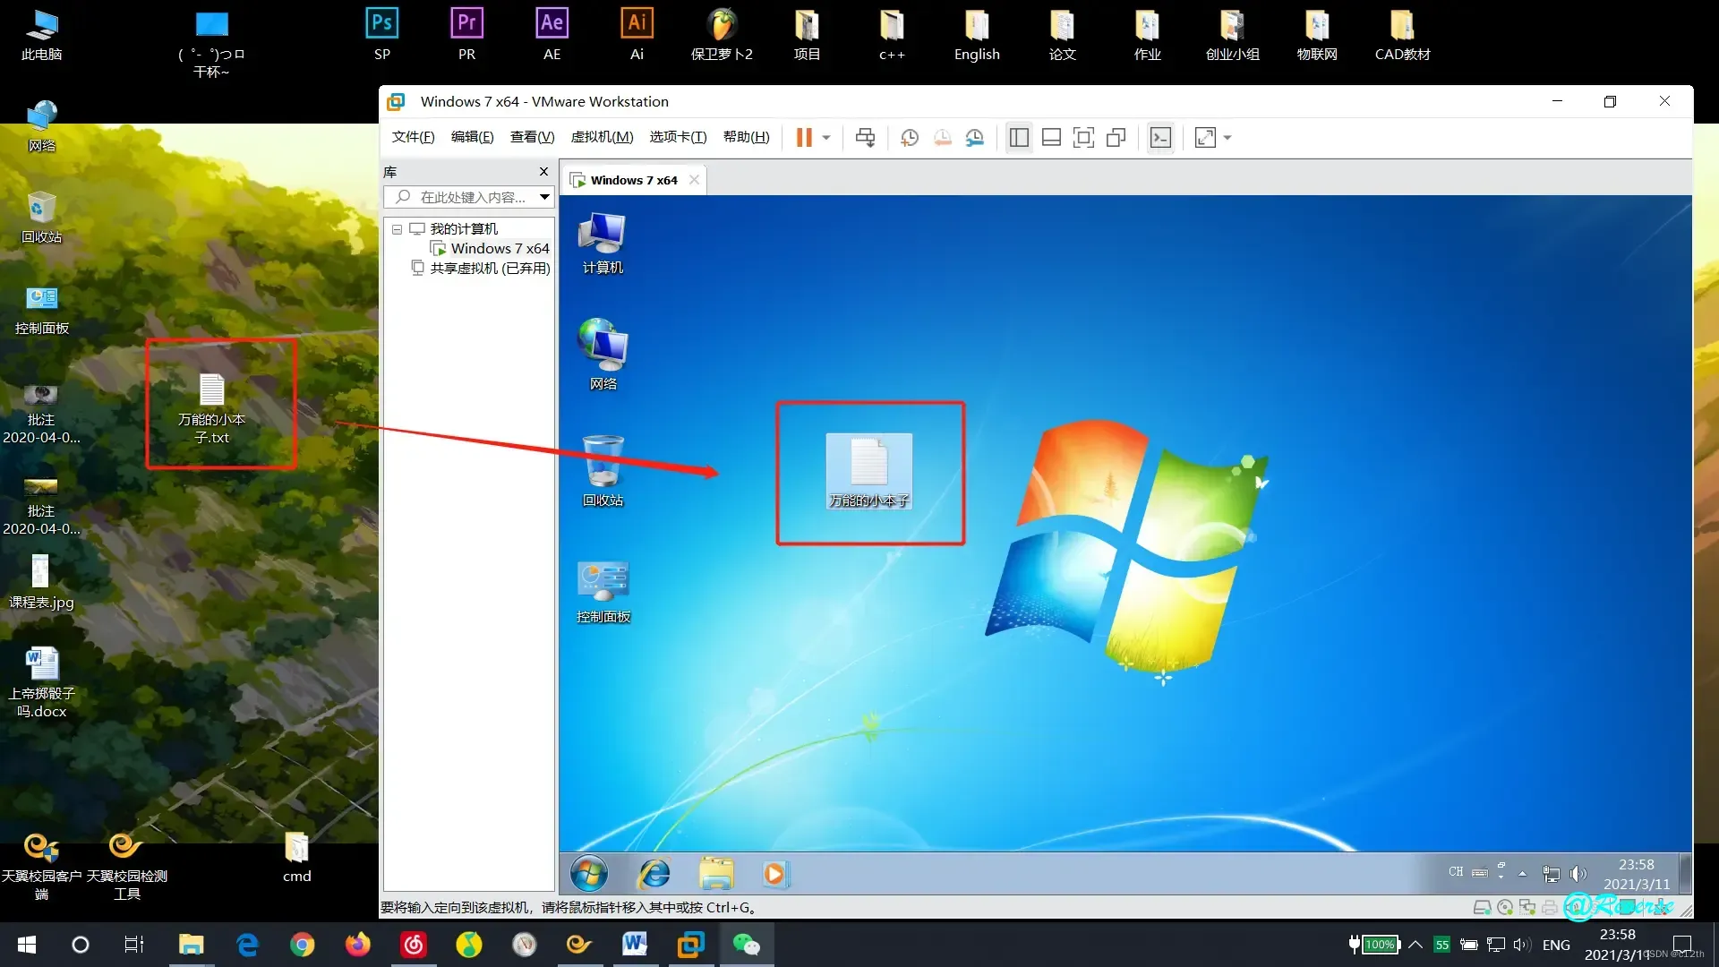Select the AE After Effects shortcut
The width and height of the screenshot is (1719, 967).
[552, 34]
